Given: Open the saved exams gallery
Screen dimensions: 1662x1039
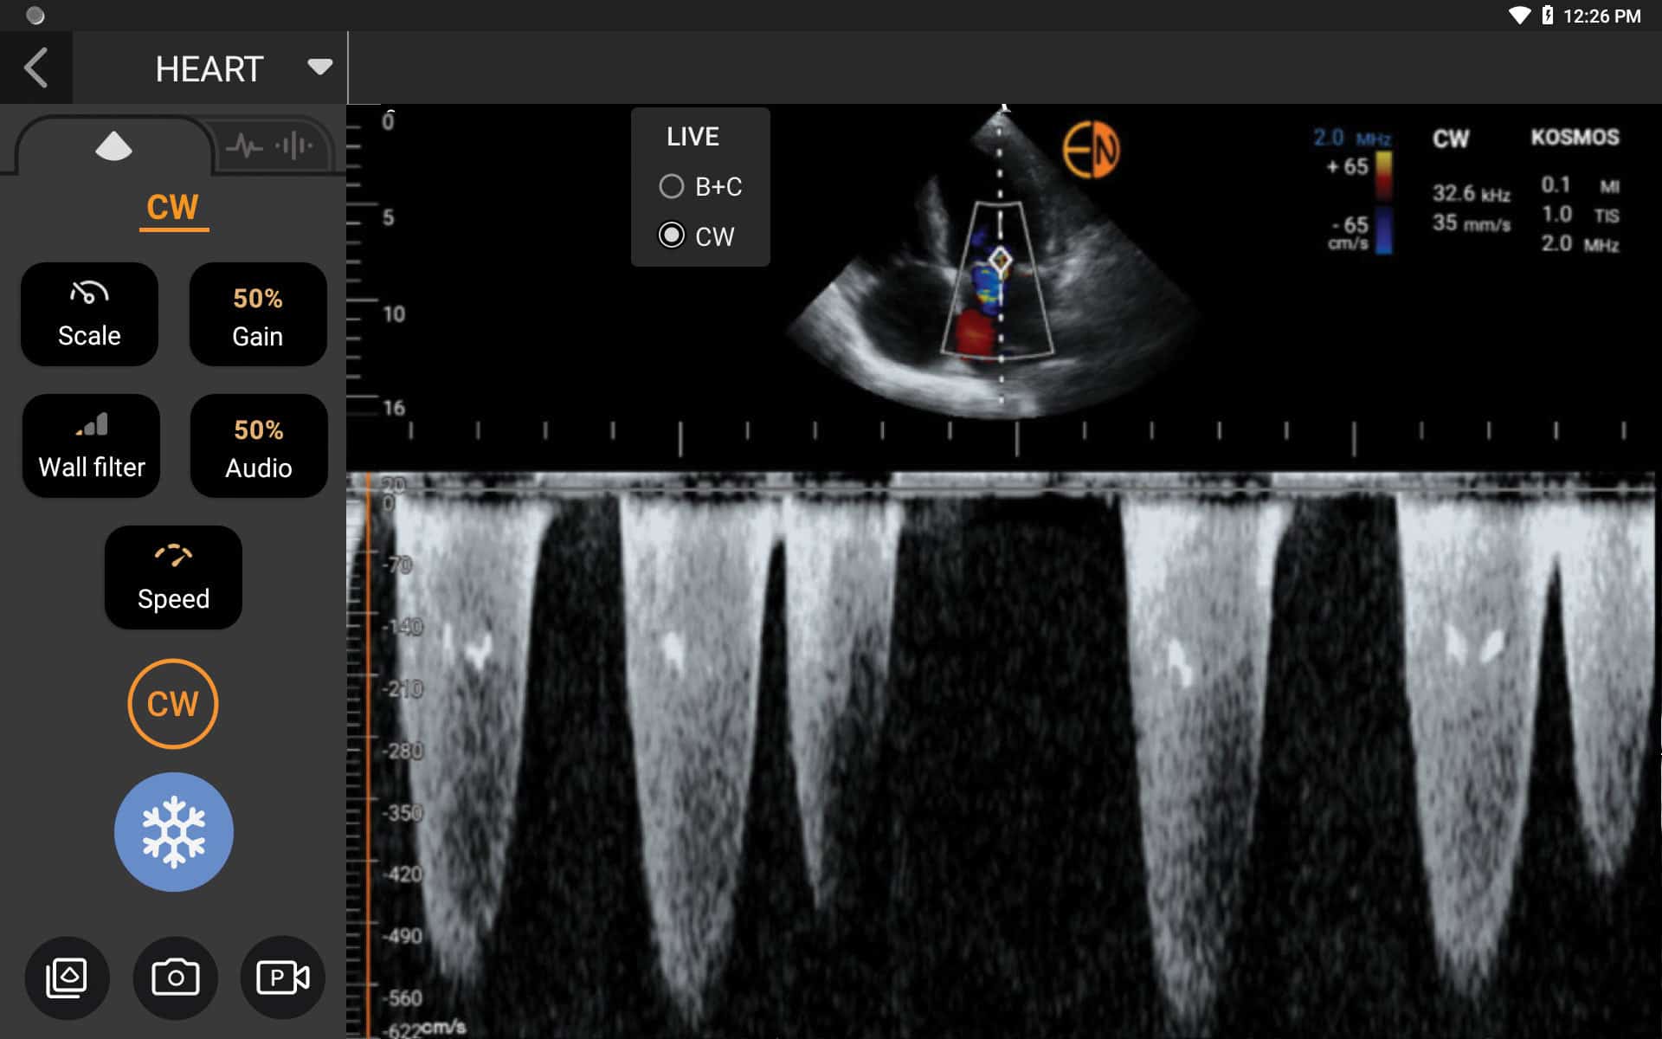Looking at the screenshot, I should click(67, 977).
